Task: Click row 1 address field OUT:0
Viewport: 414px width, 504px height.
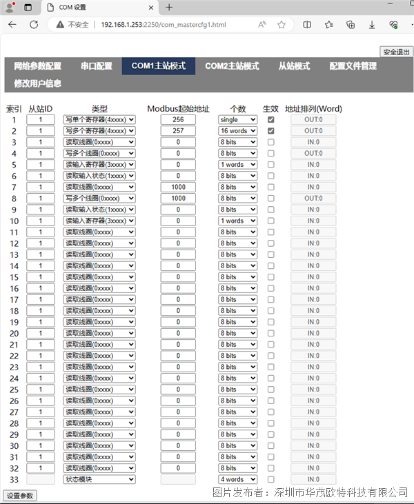Action: [313, 119]
